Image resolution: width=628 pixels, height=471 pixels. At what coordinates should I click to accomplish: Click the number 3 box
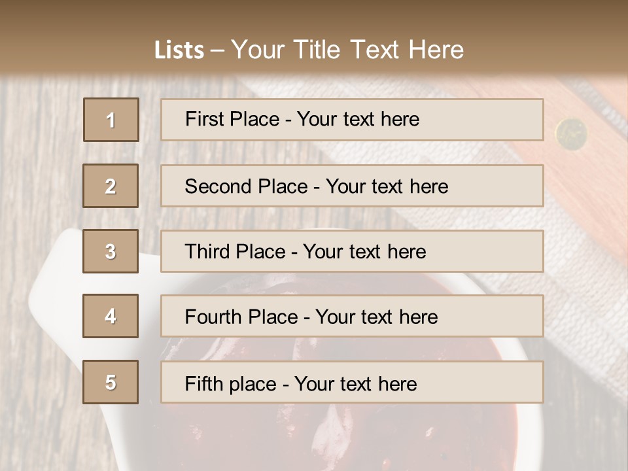[111, 251]
